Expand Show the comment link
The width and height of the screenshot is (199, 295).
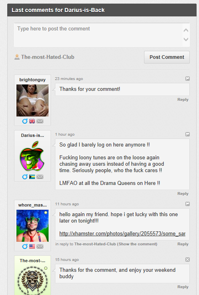coord(137,244)
